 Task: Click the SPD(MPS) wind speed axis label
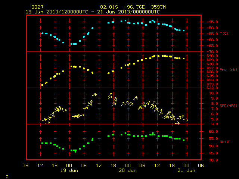coord(228,106)
